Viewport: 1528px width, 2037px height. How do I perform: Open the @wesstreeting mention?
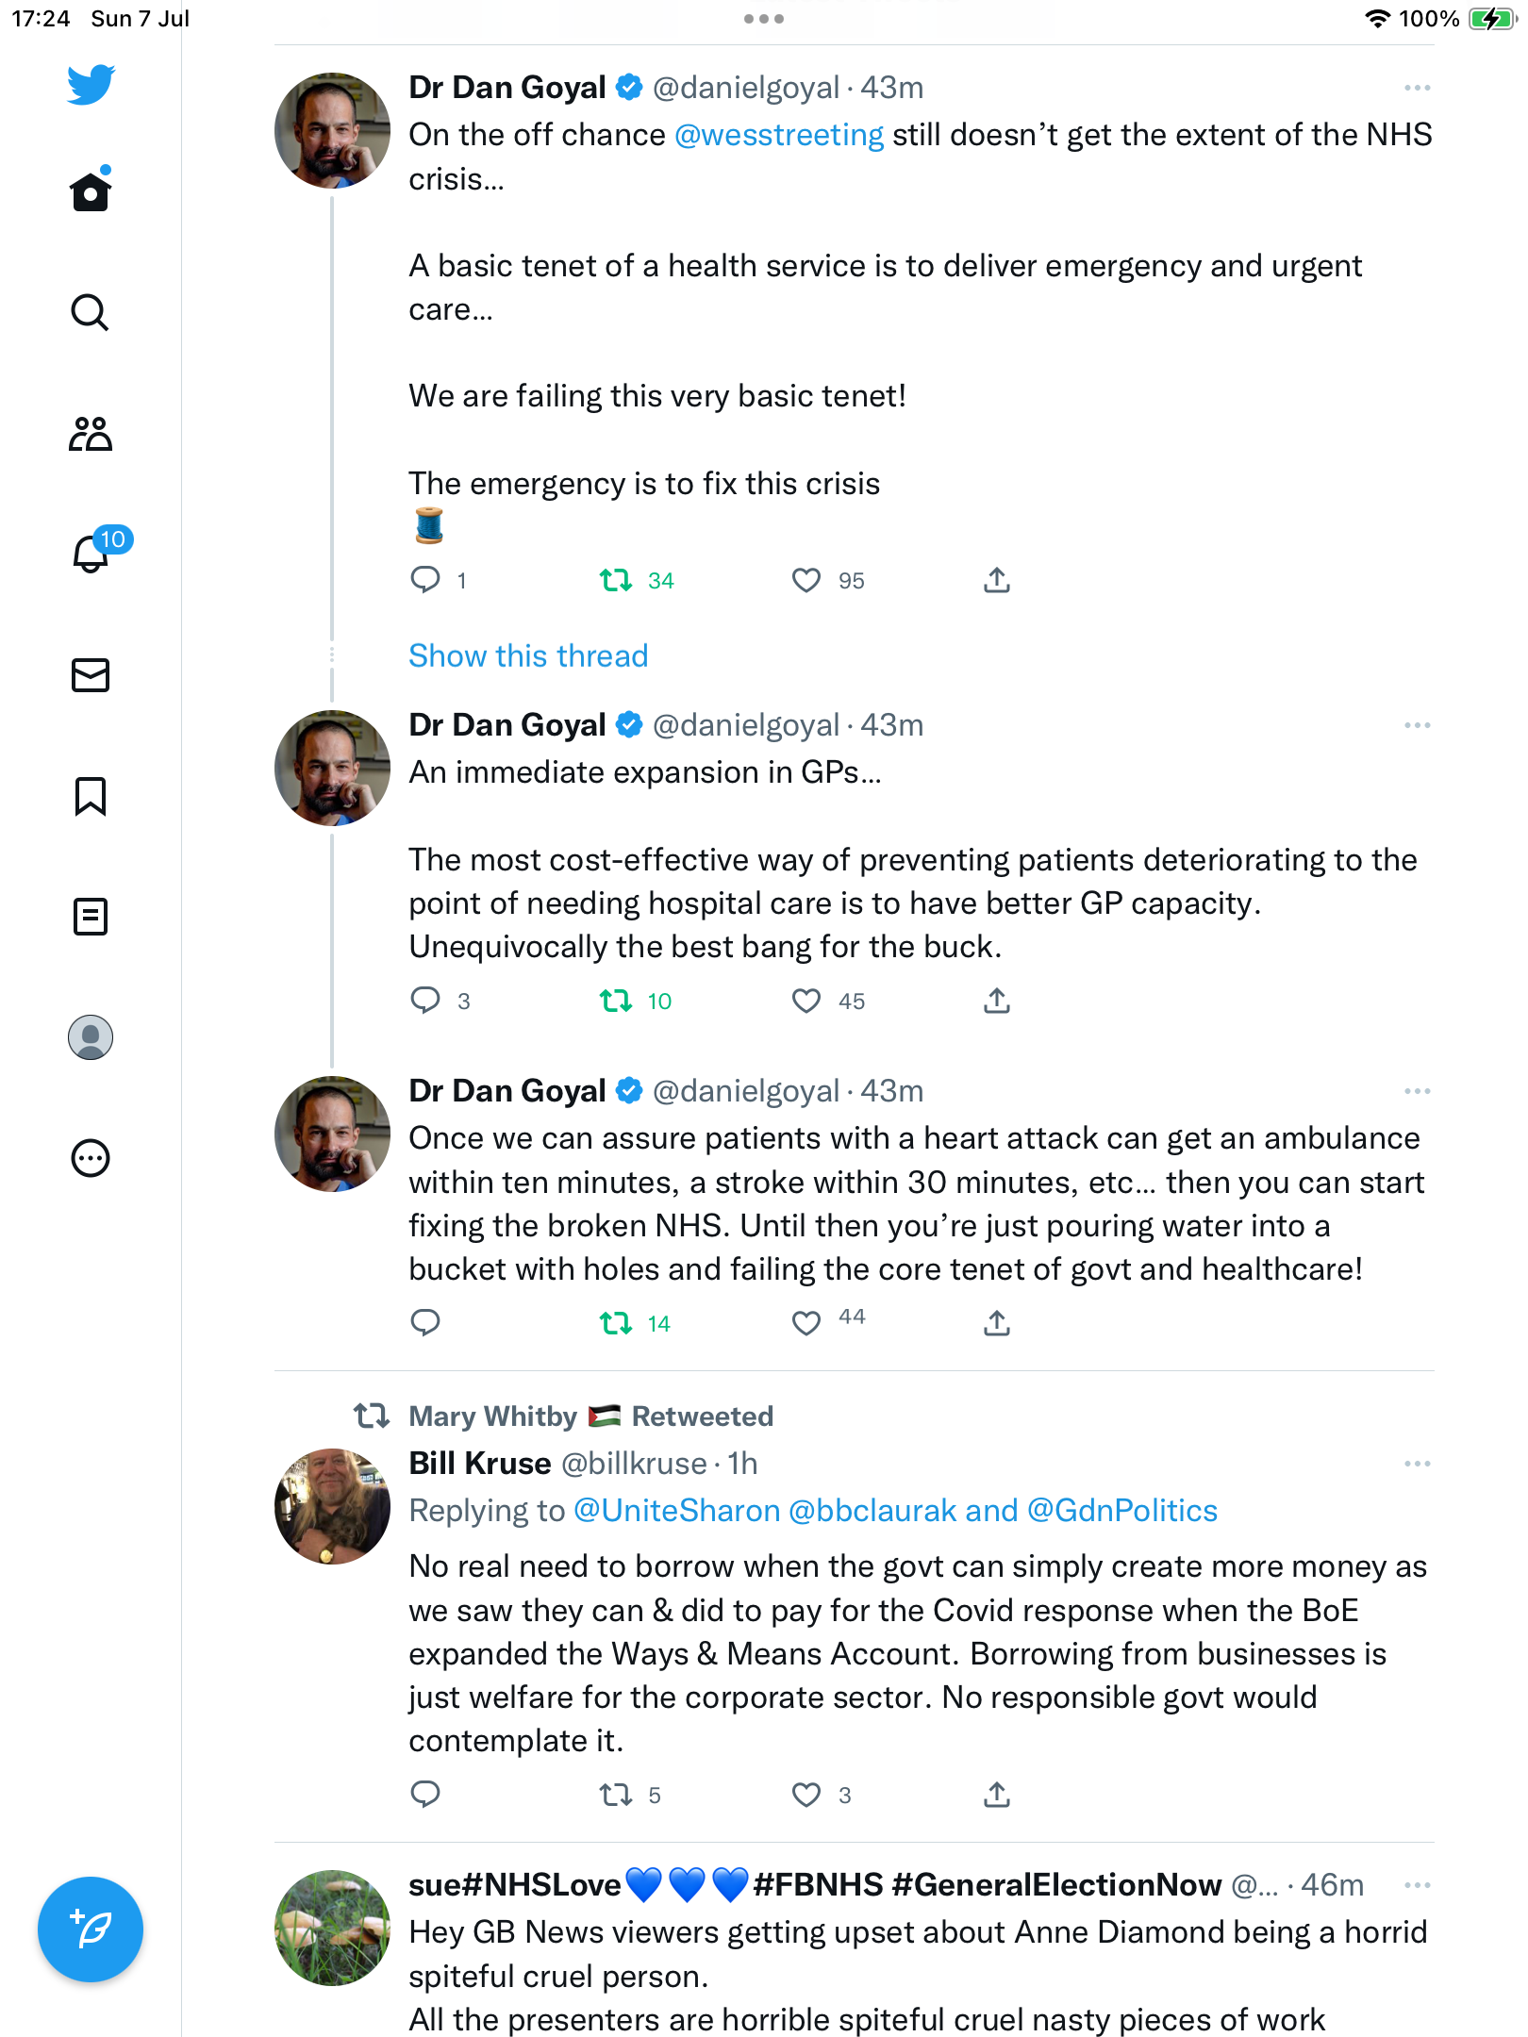(779, 135)
